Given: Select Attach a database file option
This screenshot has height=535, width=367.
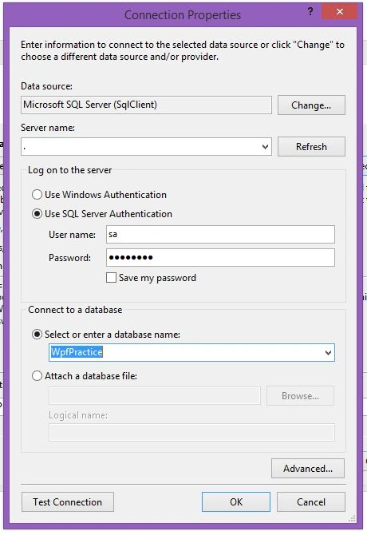Looking at the screenshot, I should coord(37,376).
